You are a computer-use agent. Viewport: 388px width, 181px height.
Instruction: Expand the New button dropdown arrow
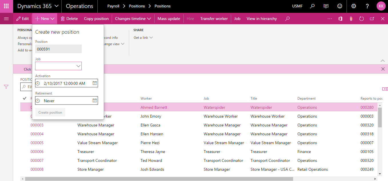click(52, 18)
